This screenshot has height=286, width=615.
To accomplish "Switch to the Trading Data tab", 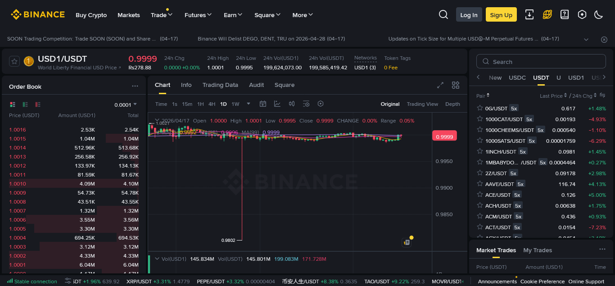I will [220, 85].
